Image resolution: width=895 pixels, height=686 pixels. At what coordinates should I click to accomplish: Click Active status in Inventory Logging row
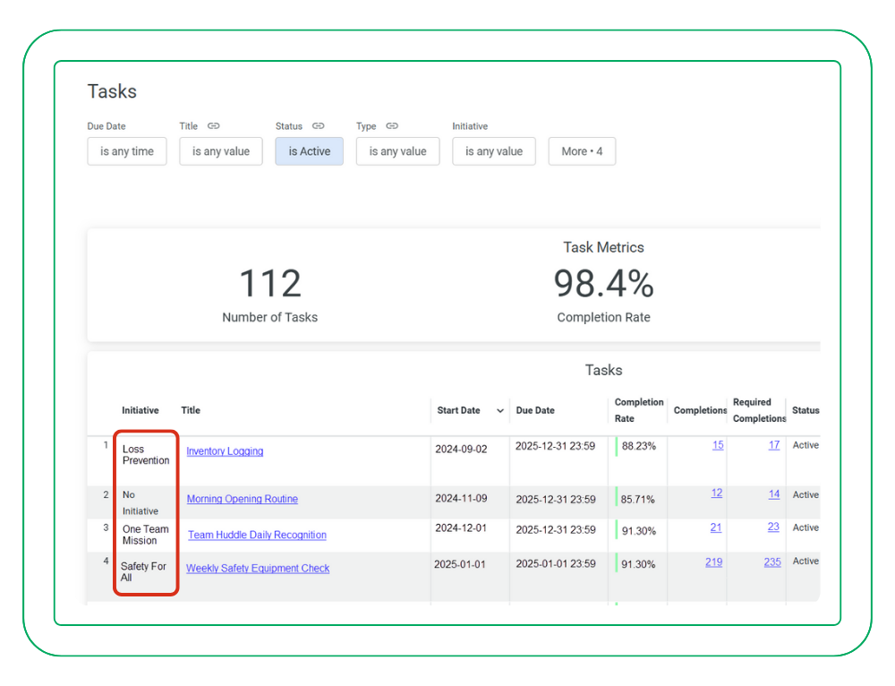click(805, 445)
